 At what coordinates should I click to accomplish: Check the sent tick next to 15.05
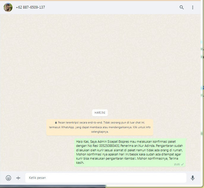click(x=182, y=164)
